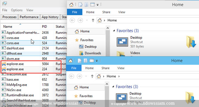The width and height of the screenshot is (199, 107).
Task: Click the view layout icon in upper Explorer toolbar
Action: 92,5
